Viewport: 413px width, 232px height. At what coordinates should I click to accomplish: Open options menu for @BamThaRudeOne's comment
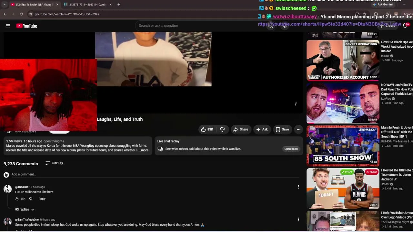coord(298,220)
